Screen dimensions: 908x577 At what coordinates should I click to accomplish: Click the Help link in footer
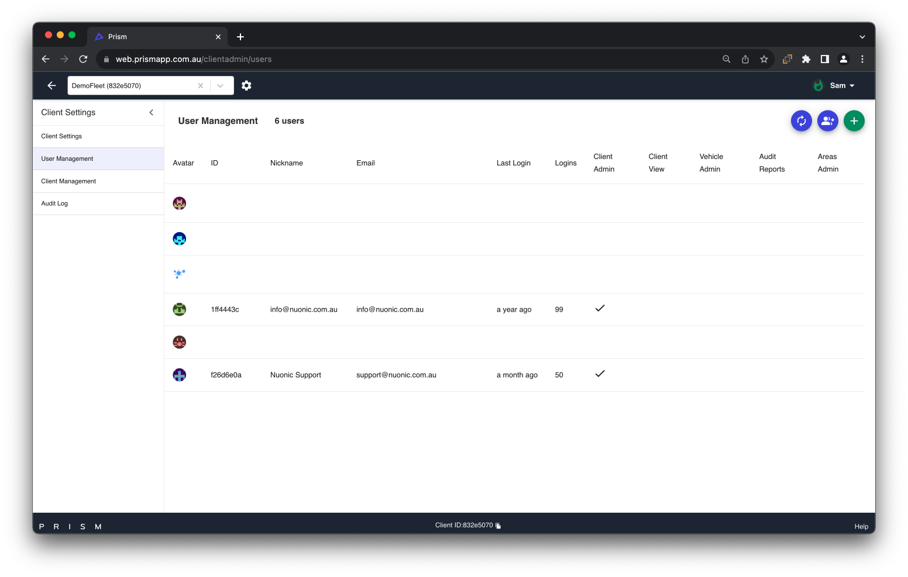[861, 527]
